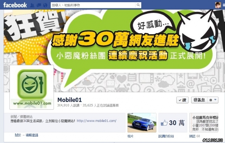Click the gear icon beside 發訊息

coord(211,100)
